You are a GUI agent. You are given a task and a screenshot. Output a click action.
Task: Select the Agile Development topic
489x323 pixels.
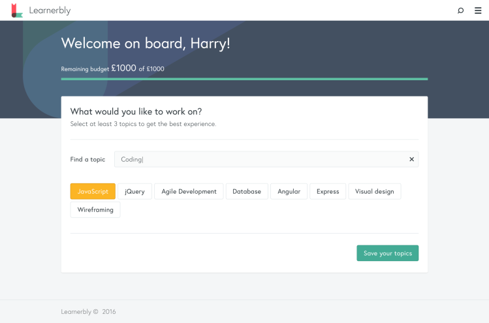tap(189, 191)
